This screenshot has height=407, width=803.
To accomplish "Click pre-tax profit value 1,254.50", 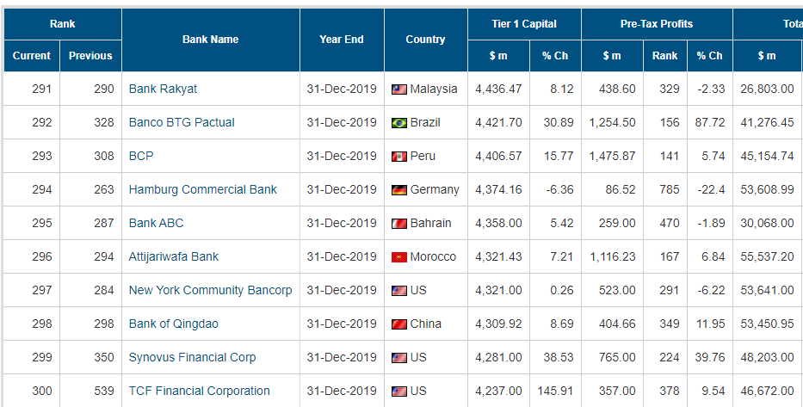I will [613, 122].
